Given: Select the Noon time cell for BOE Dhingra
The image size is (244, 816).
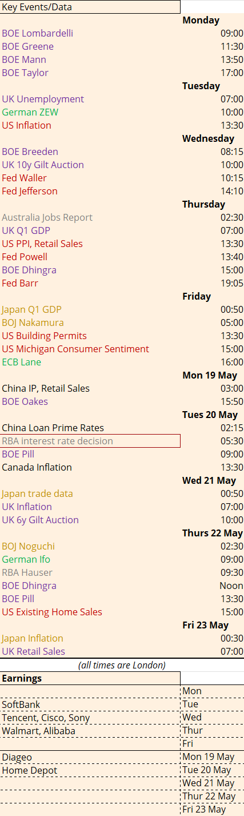Looking at the screenshot, I should tap(231, 586).
